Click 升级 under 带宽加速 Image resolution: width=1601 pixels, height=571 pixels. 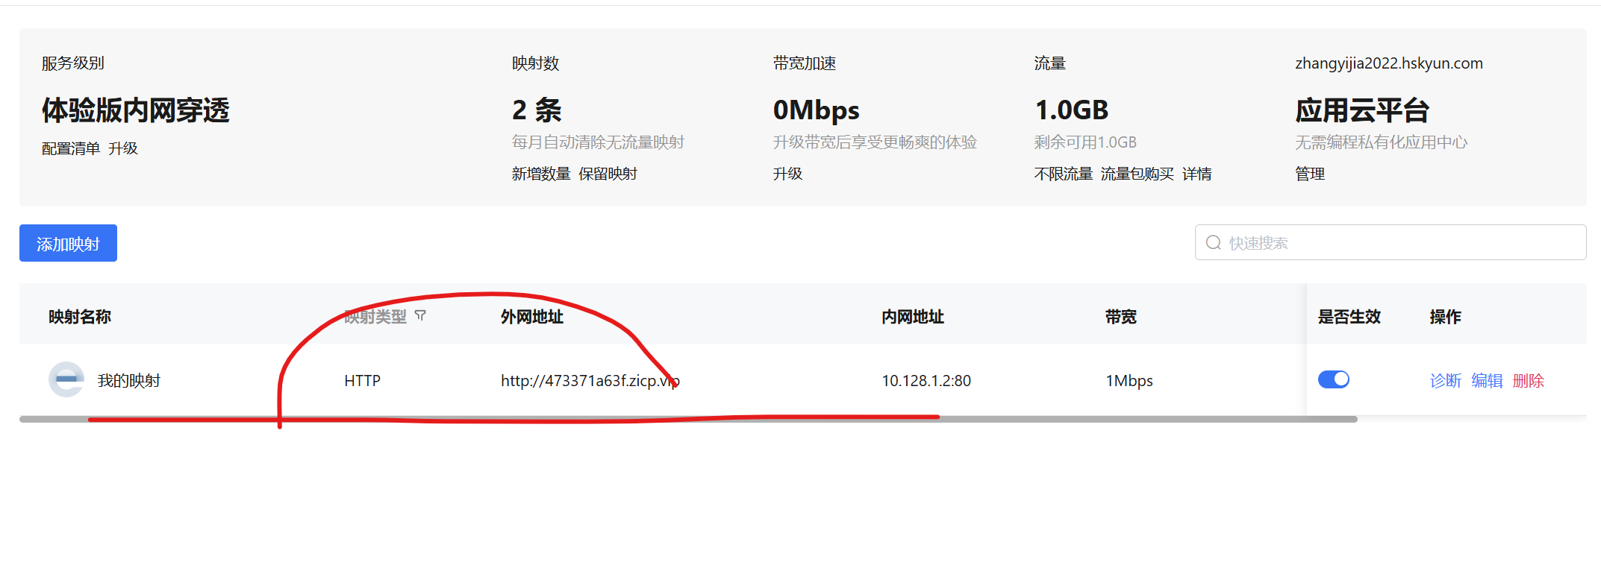tap(787, 174)
